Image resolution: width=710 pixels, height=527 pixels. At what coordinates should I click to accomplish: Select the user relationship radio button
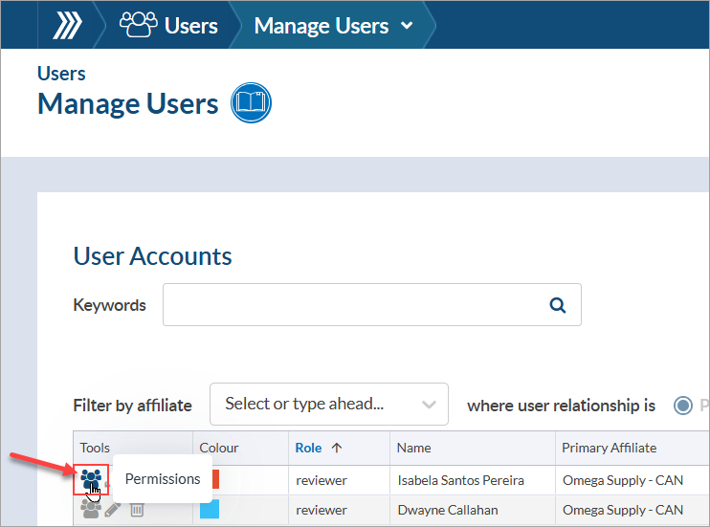pos(683,406)
